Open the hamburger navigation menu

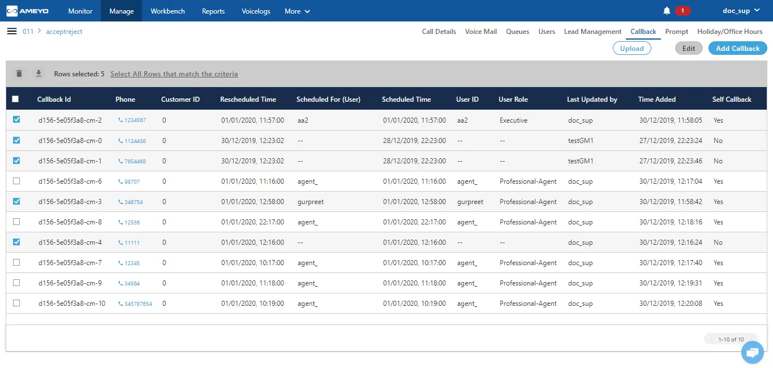click(11, 31)
